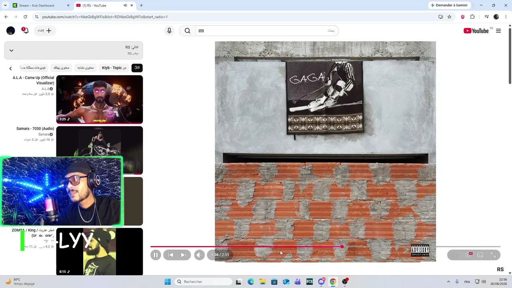Open Discord from the taskbar

[x=321, y=282]
